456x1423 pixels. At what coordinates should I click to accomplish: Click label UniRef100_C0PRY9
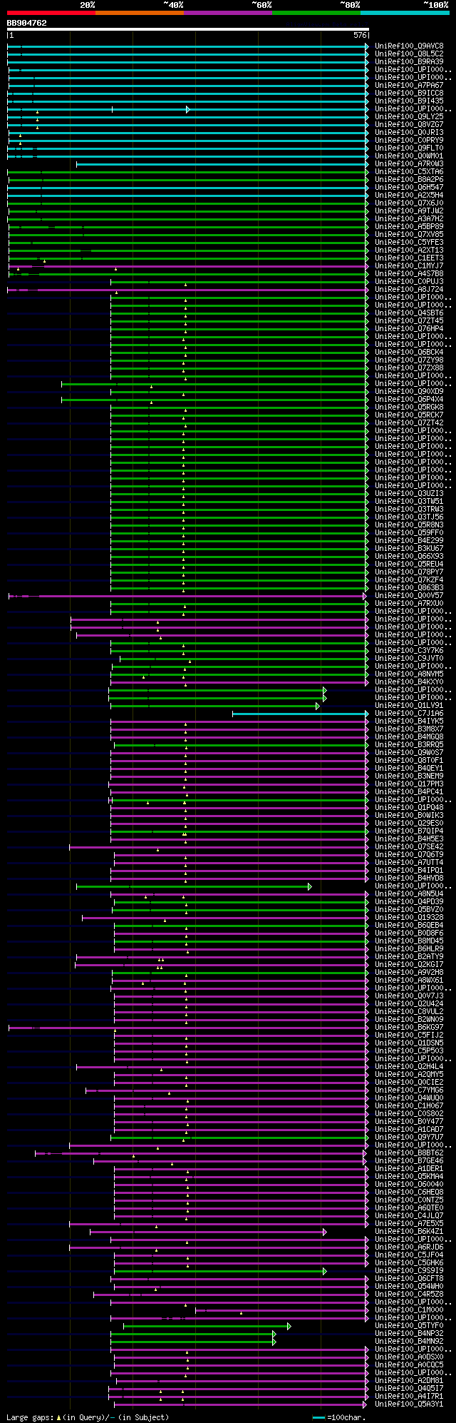[x=409, y=140]
